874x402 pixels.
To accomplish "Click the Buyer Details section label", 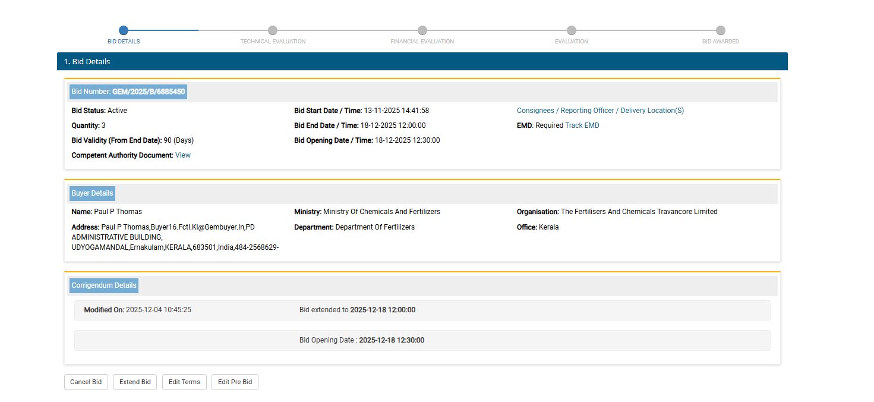I will click(92, 193).
